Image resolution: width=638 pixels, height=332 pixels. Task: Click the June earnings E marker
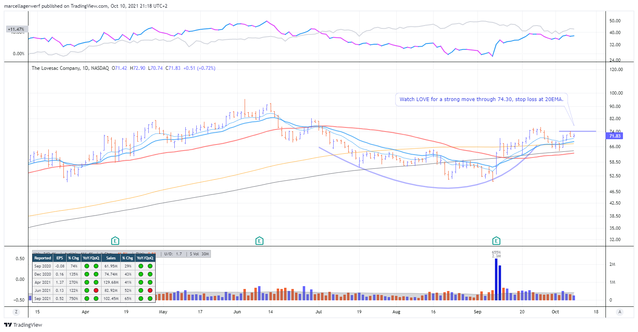(259, 241)
